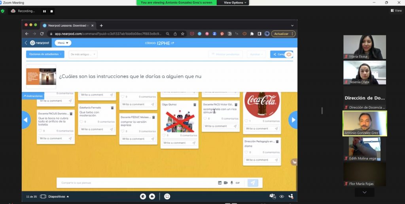Delete Estefanía Ferrada's post with trash icon
The height and width of the screenshot is (204, 405).
click(x=112, y=107)
